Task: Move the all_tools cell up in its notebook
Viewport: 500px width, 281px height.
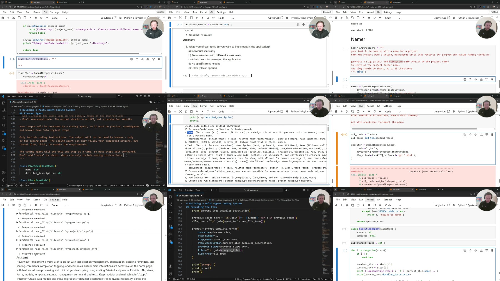Action: click(x=470, y=135)
